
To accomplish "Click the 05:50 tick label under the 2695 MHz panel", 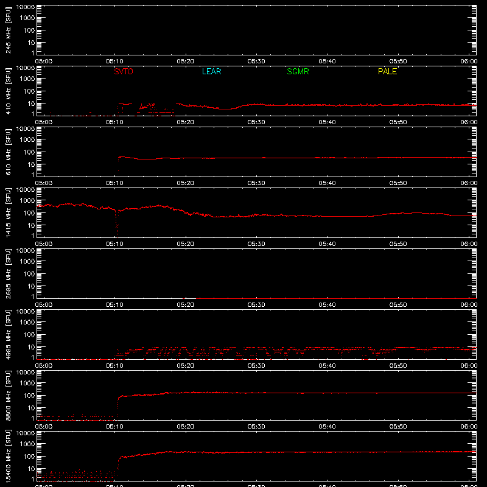I will [398, 305].
